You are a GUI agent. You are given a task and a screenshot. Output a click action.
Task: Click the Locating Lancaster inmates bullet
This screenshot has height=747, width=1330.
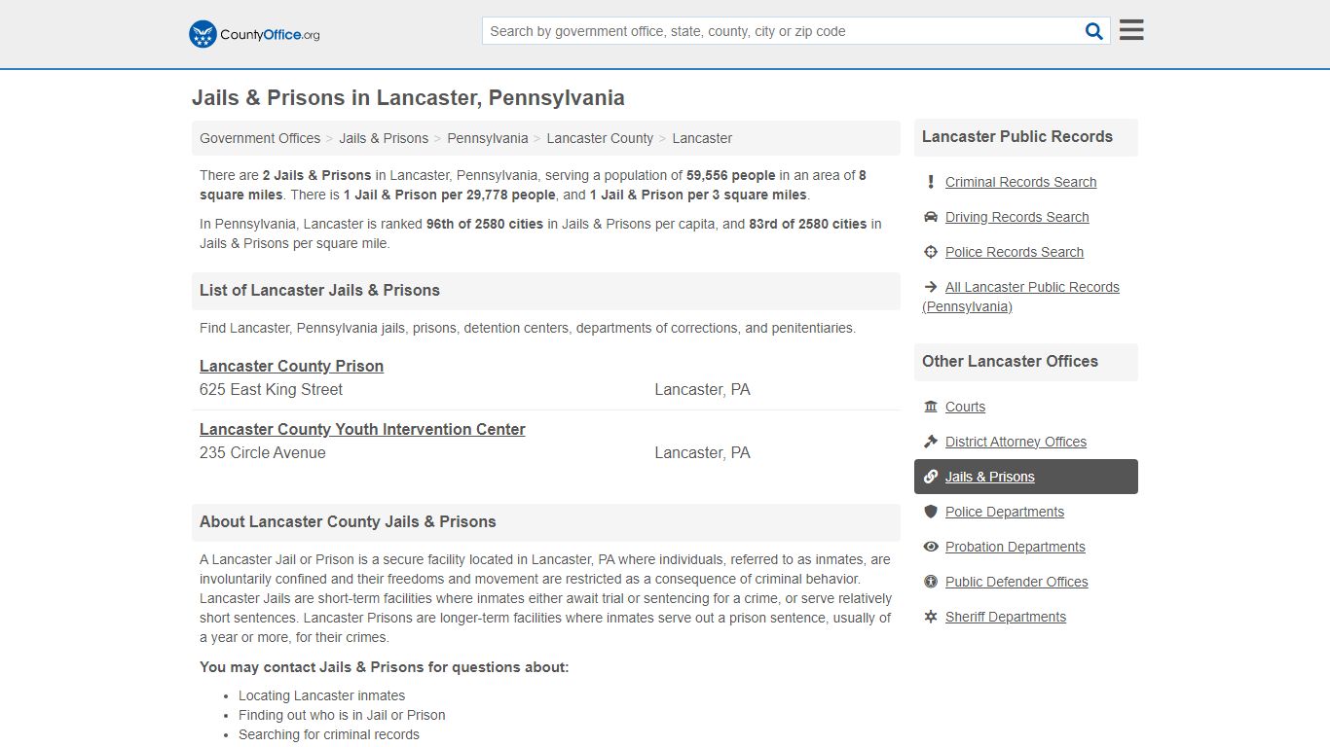pyautogui.click(x=321, y=695)
